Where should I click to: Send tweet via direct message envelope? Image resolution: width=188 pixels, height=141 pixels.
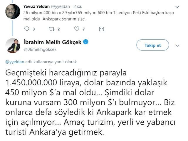[x=101, y=29]
